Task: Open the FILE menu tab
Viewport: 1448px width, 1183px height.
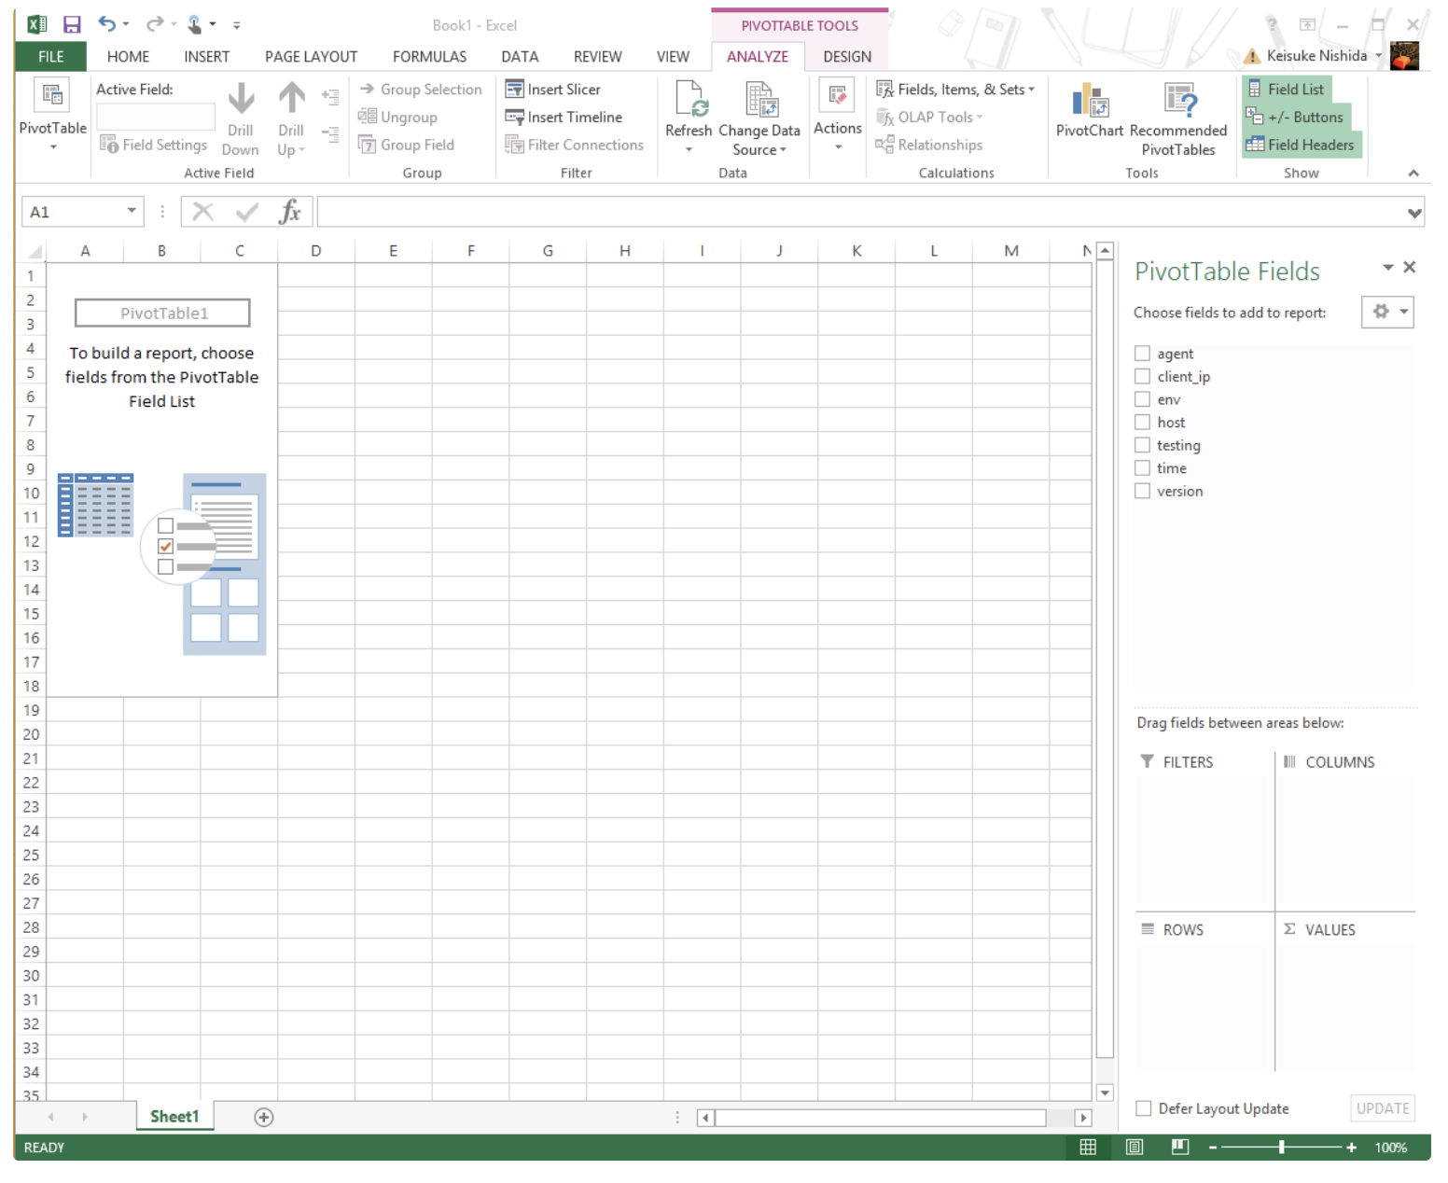Action: (x=50, y=57)
